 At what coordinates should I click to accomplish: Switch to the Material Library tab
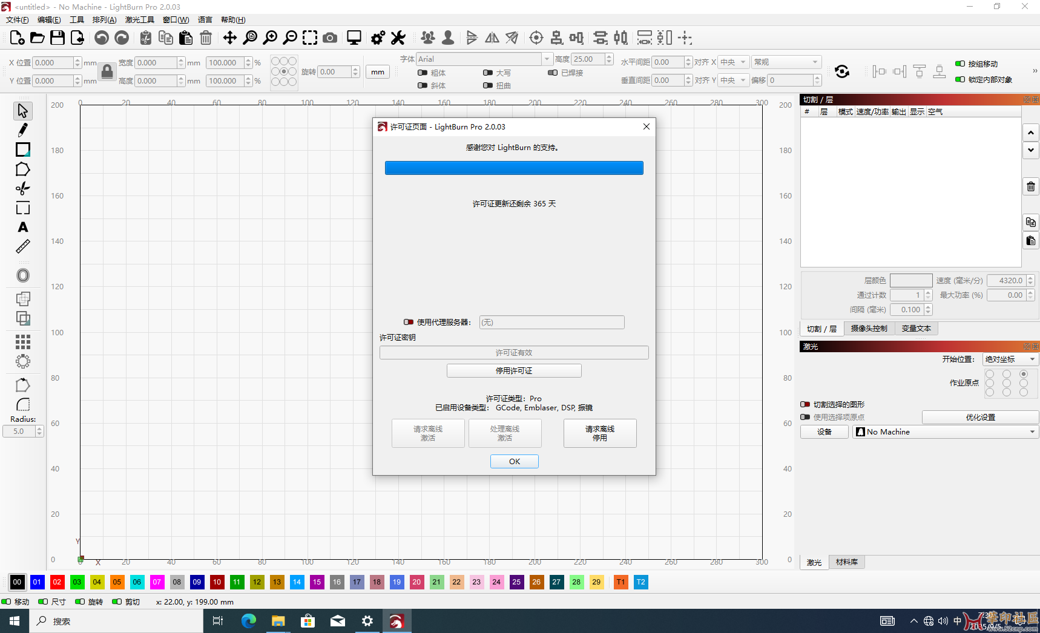[x=847, y=562]
